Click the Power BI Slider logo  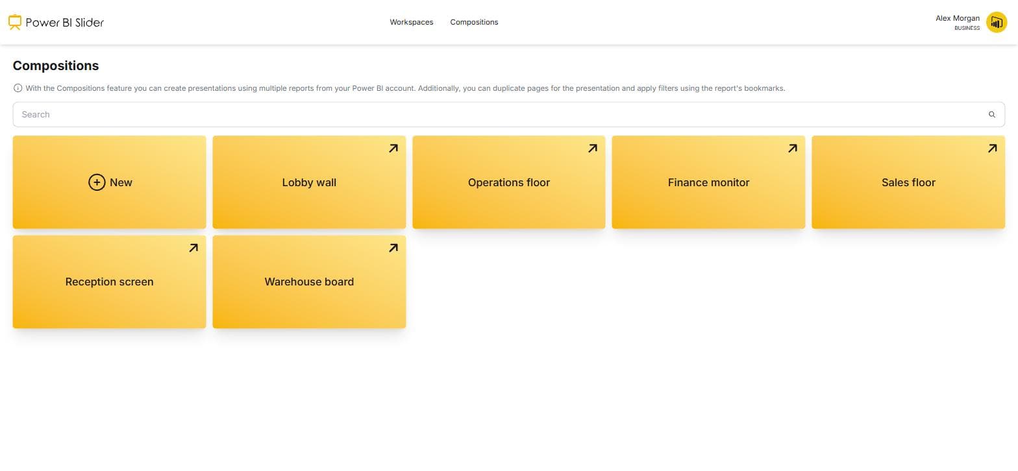click(56, 22)
